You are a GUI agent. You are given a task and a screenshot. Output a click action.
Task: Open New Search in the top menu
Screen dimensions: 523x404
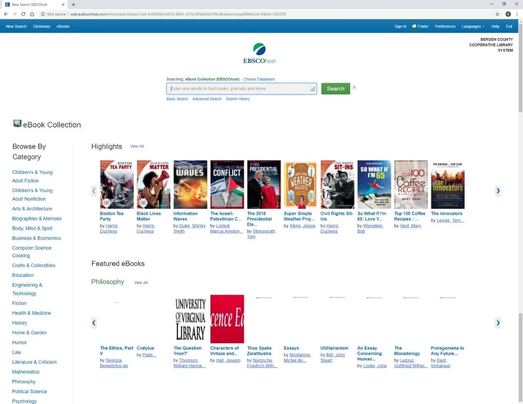coord(16,26)
